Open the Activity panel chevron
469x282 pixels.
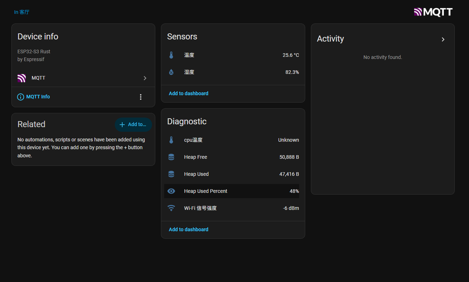[x=443, y=39]
